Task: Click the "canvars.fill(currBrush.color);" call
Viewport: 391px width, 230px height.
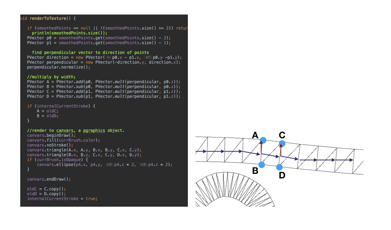Action: tap(64, 140)
